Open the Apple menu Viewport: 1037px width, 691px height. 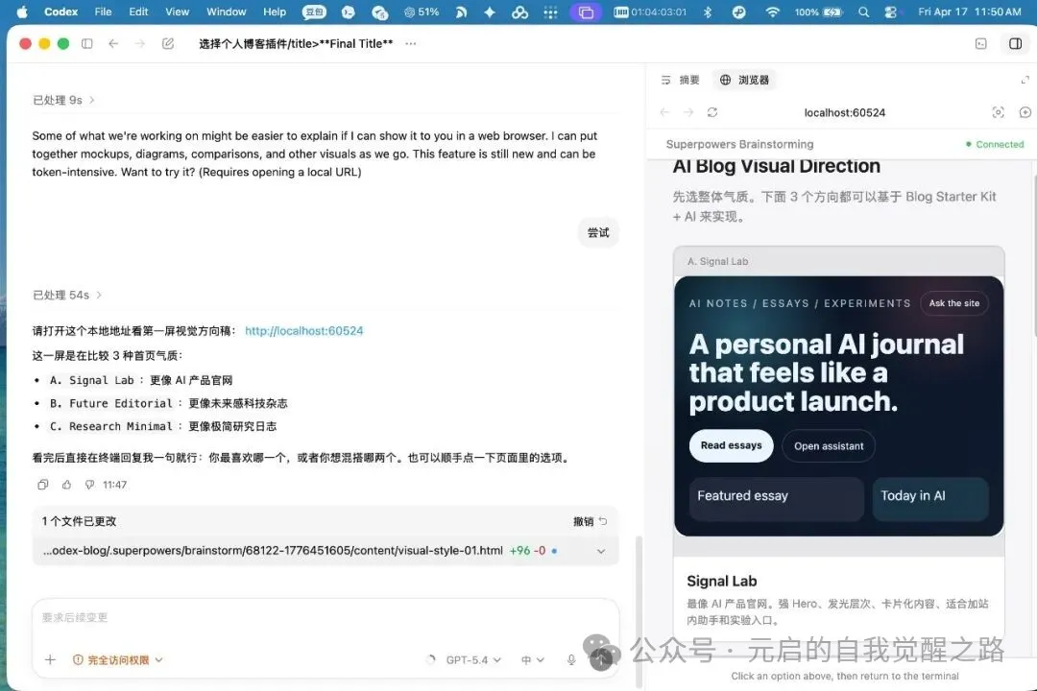click(x=22, y=12)
